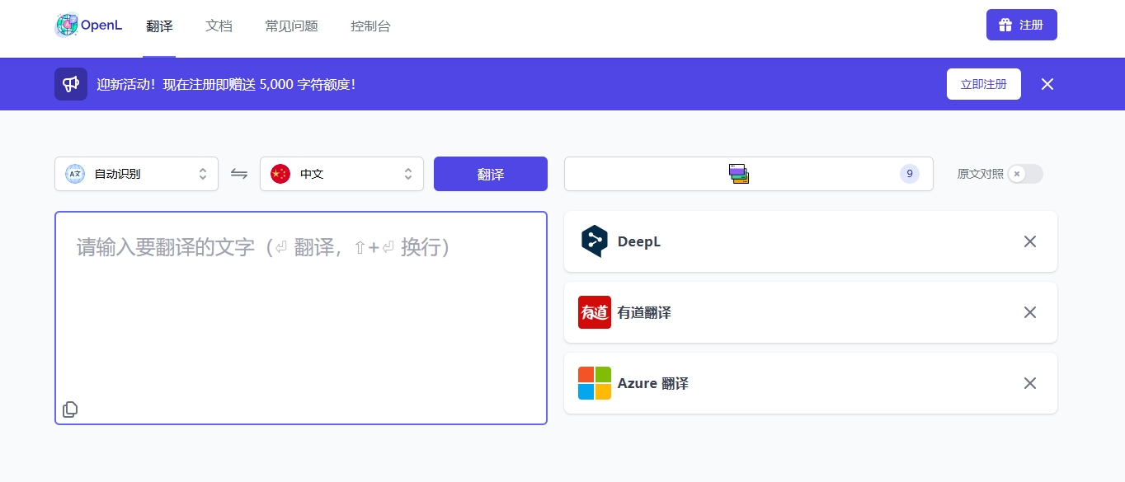
Task: Click the paste clipboard icon
Action: 70,409
